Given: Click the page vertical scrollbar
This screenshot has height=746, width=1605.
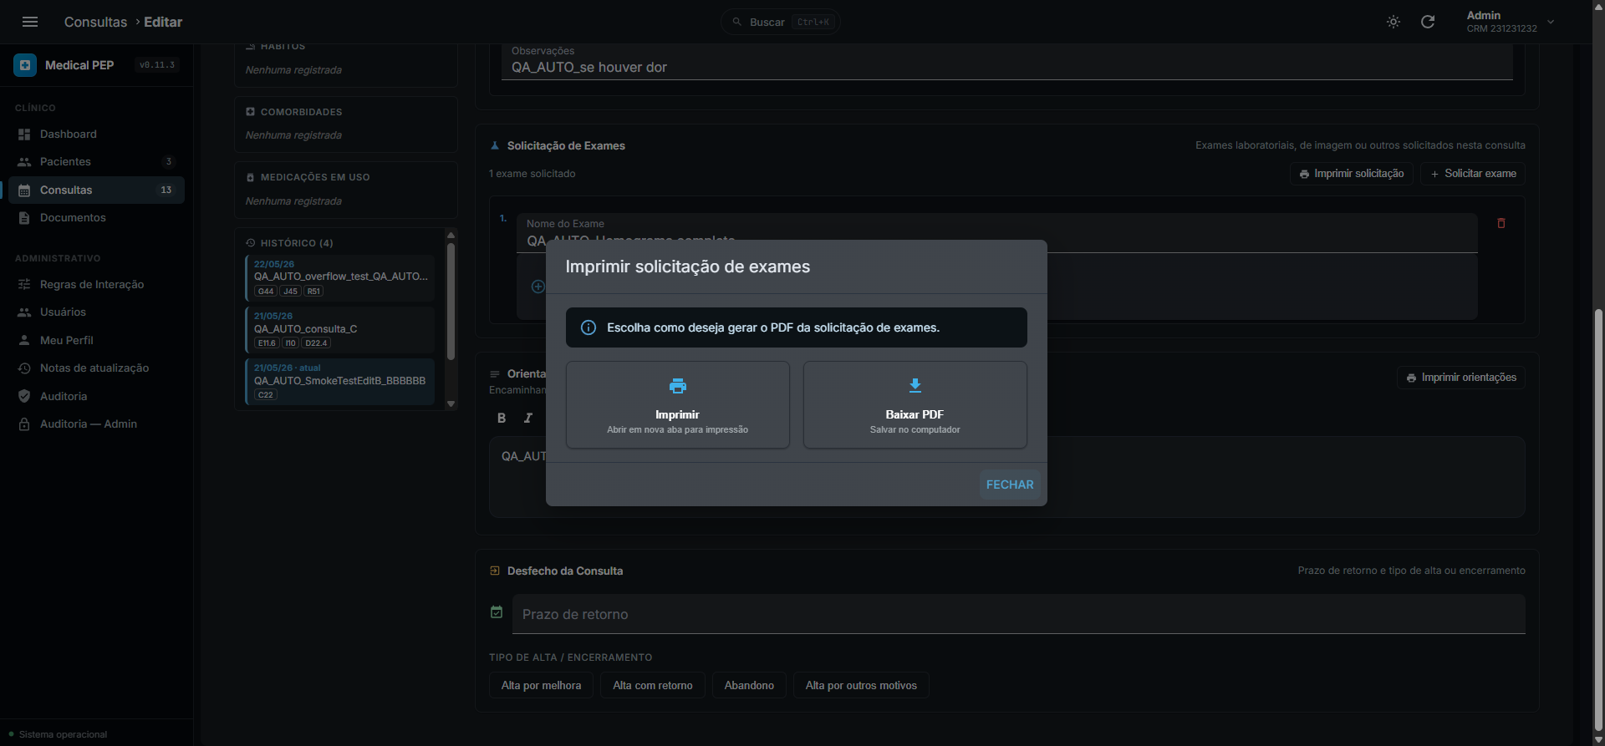Looking at the screenshot, I should click(x=1598, y=518).
